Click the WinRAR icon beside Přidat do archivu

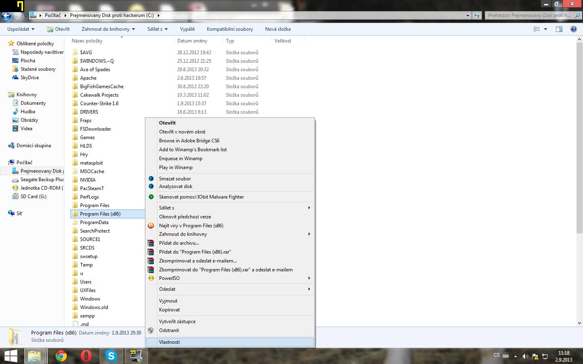[151, 243]
